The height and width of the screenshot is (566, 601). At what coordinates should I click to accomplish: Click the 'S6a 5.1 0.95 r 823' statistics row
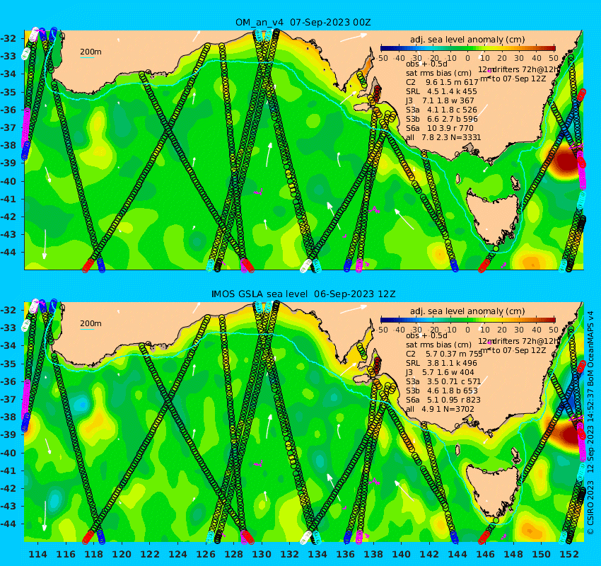coord(443,400)
